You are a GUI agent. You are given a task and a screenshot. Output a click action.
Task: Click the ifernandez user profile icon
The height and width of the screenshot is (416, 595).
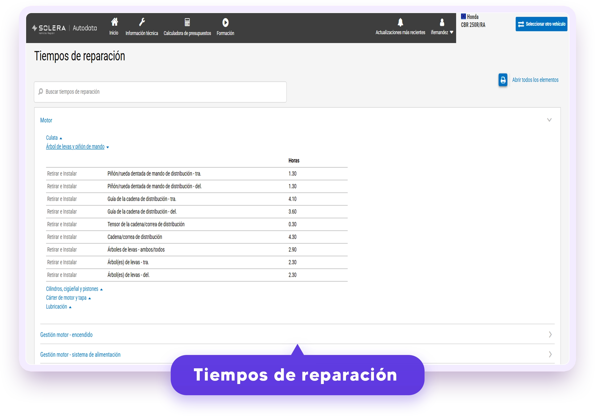point(442,22)
